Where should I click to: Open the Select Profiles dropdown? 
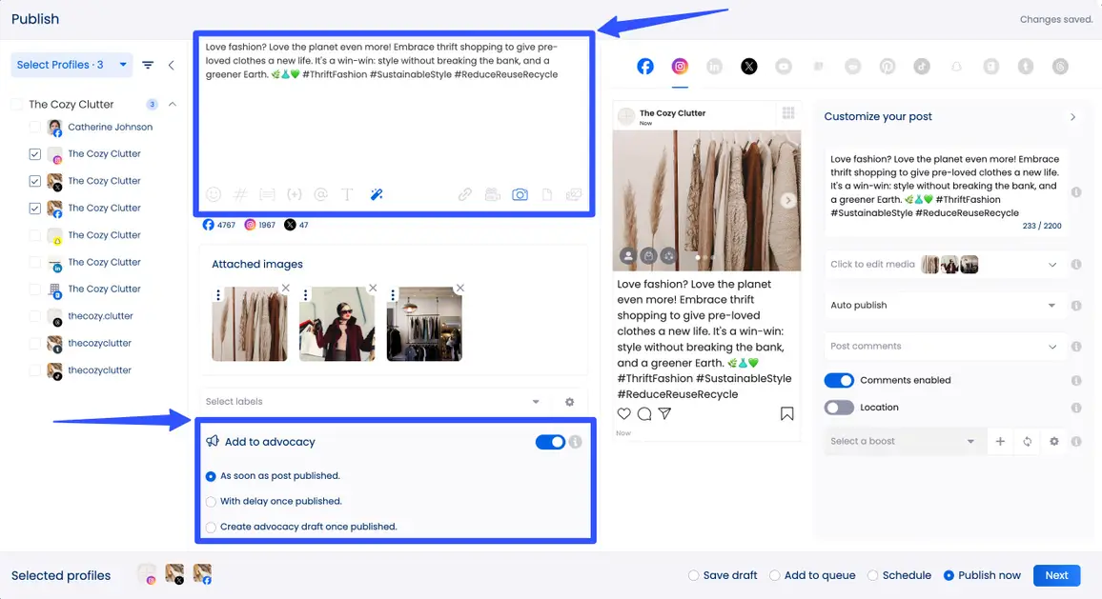click(71, 65)
